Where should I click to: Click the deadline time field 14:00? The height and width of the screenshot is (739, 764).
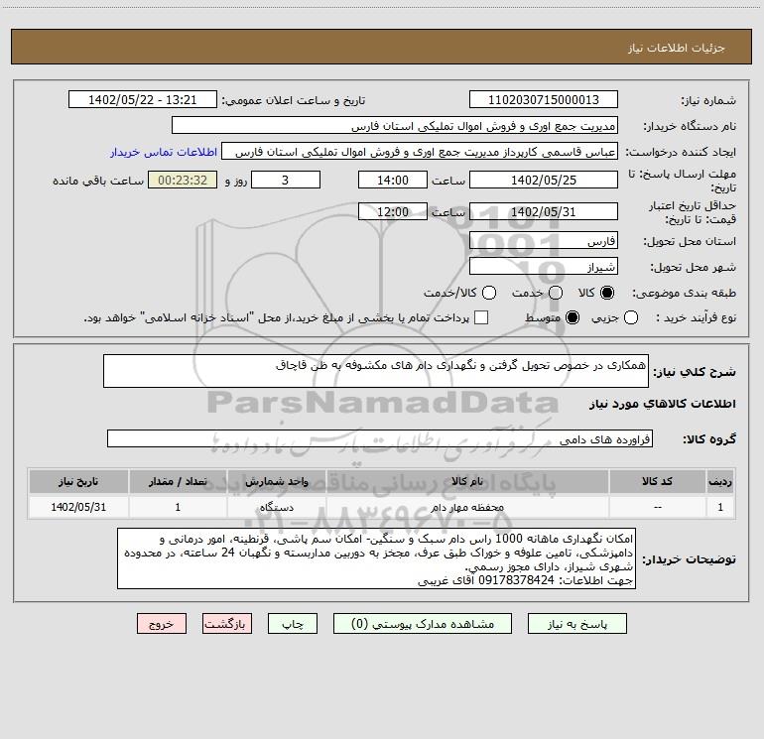[393, 180]
